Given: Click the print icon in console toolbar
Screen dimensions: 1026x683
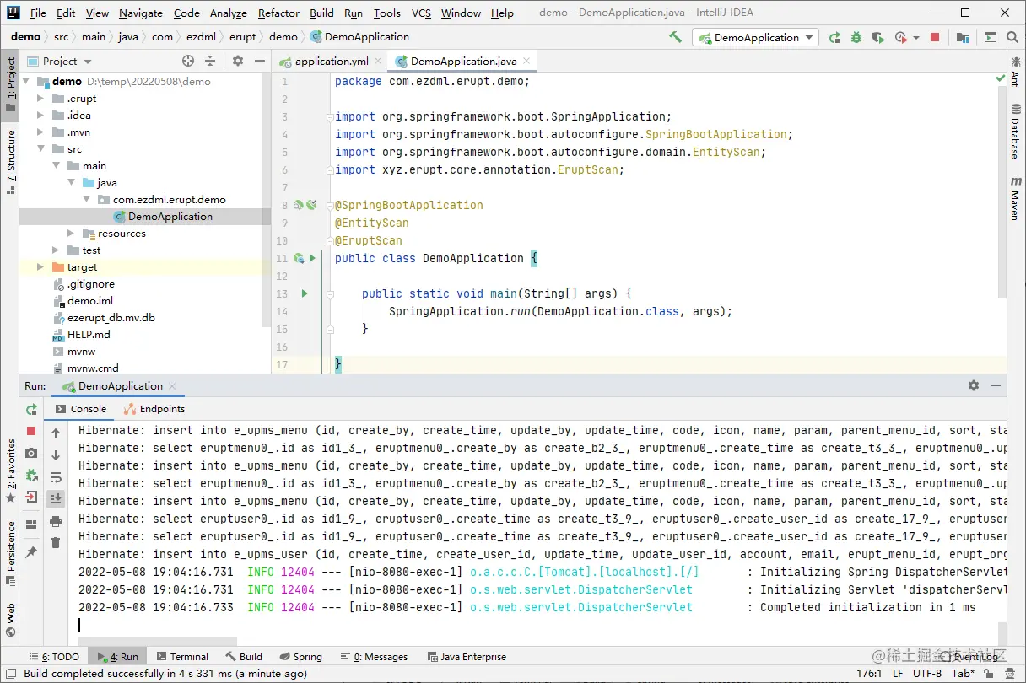Looking at the screenshot, I should [56, 521].
